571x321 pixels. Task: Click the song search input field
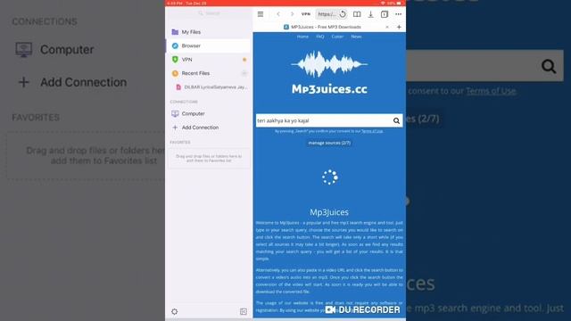point(323,120)
